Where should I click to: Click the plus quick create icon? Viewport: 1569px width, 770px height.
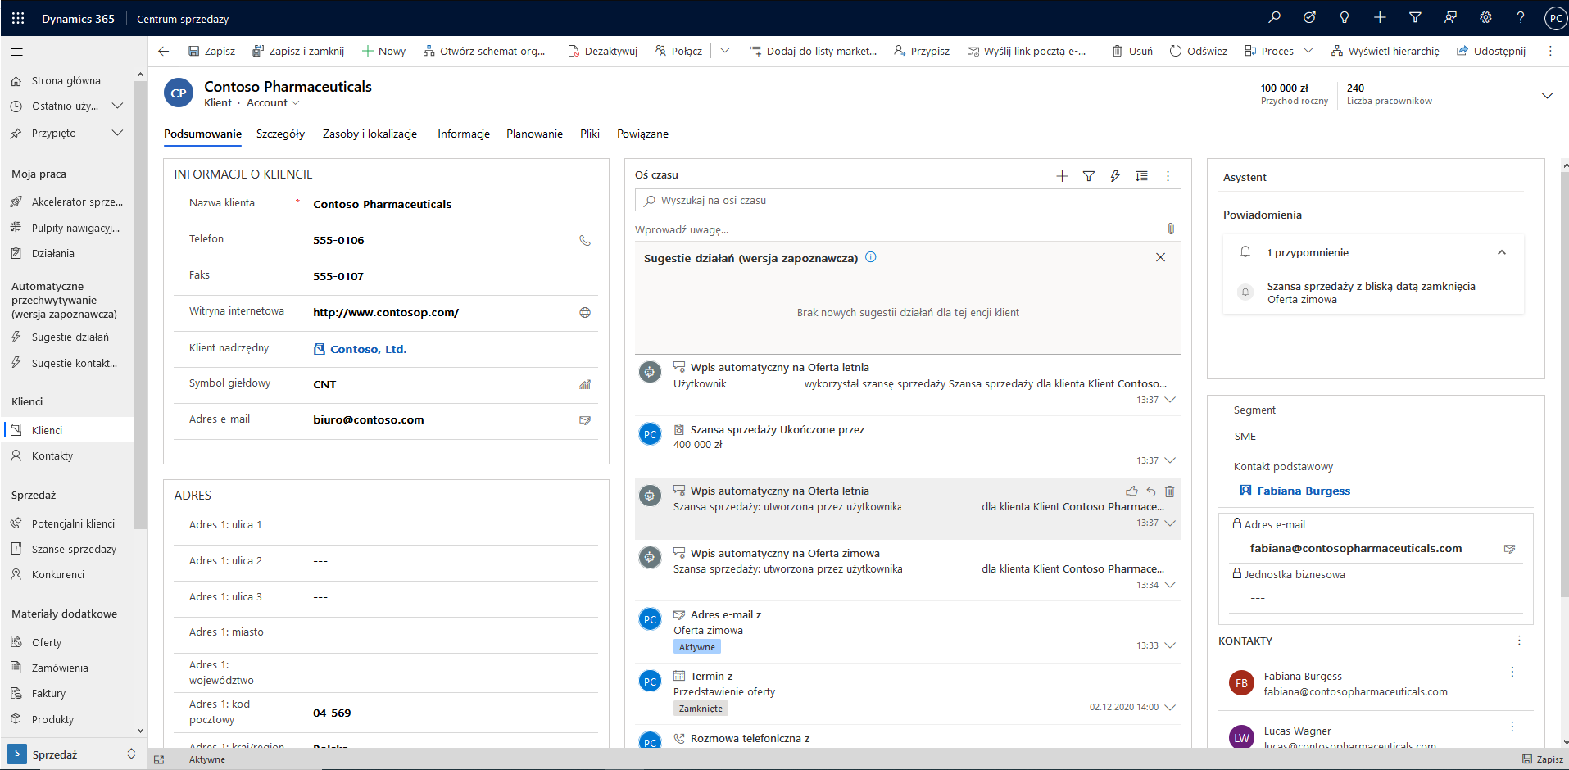pos(1380,17)
